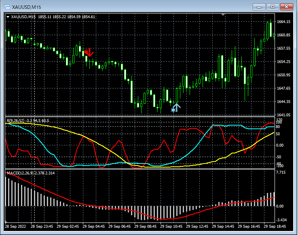Image resolution: width=298 pixels, height=235 pixels.
Task: Click the -3.434 MACD scale value
Action: [x=281, y=220]
